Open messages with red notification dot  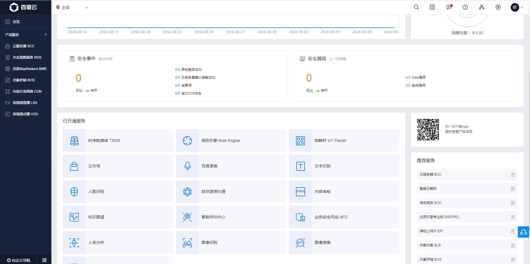(449, 7)
